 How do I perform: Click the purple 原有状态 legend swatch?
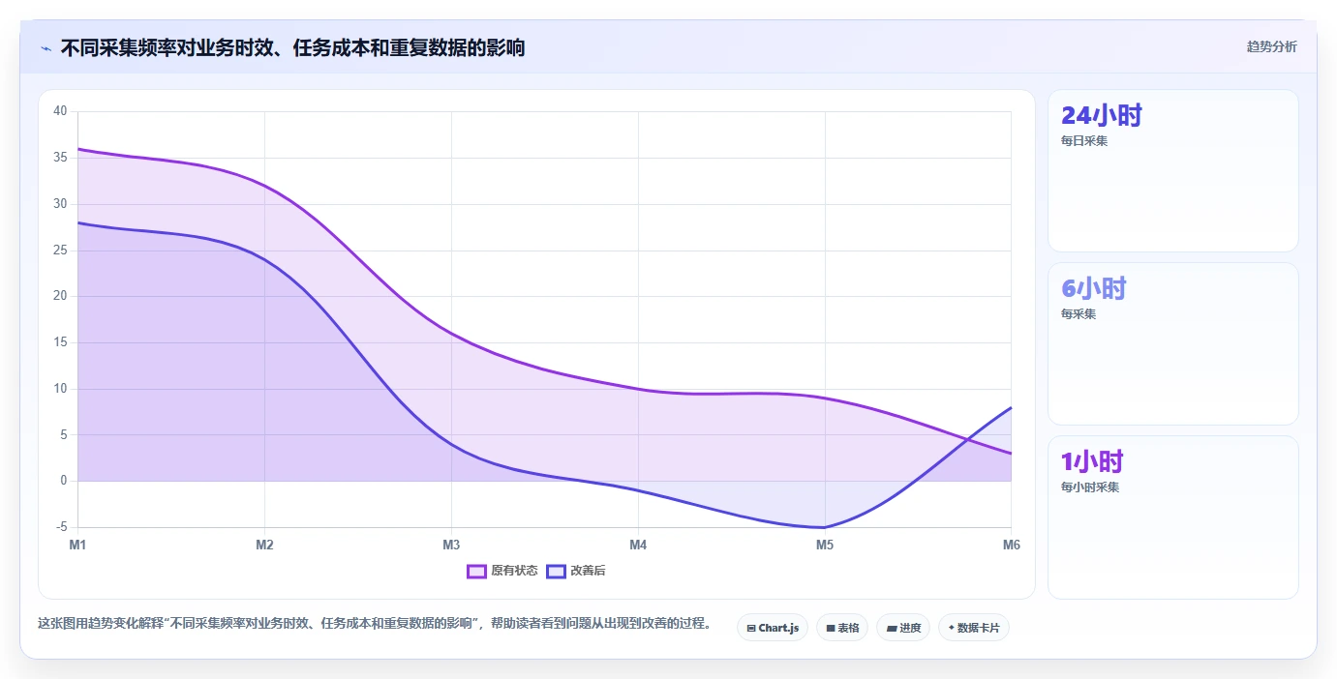476,571
